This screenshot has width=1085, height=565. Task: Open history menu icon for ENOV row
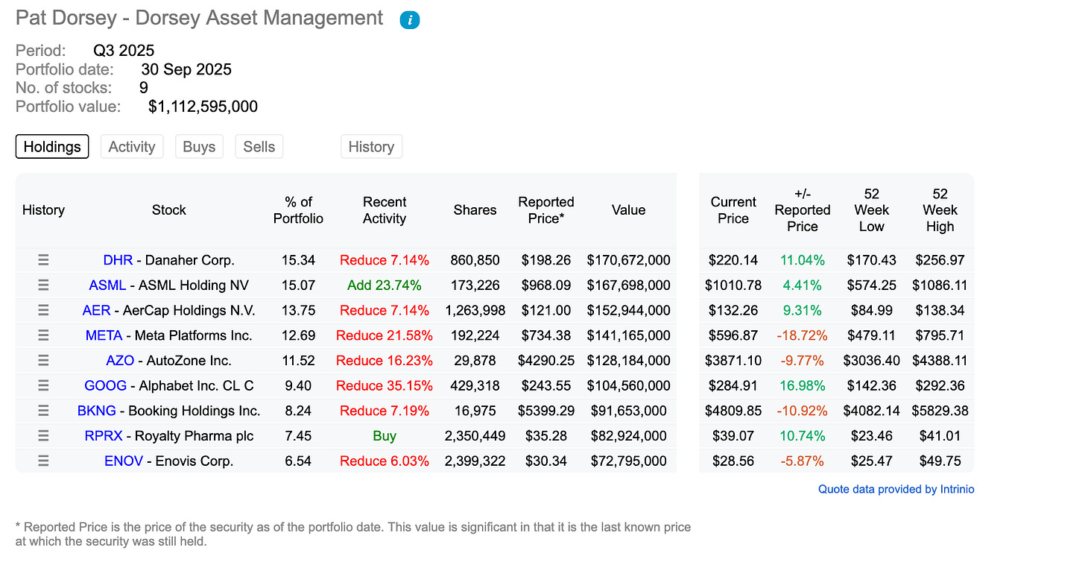coord(43,461)
